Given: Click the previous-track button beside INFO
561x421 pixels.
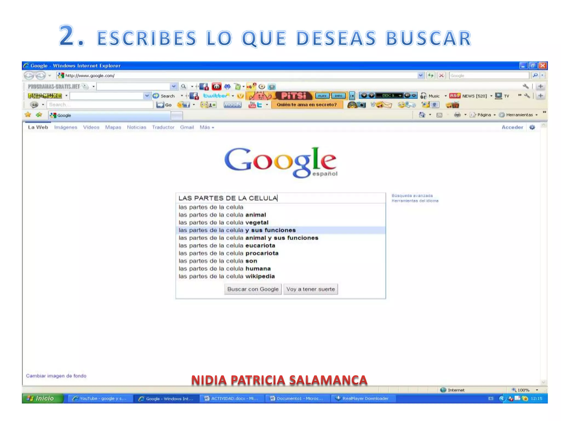Looking at the screenshot, I should click(x=352, y=96).
